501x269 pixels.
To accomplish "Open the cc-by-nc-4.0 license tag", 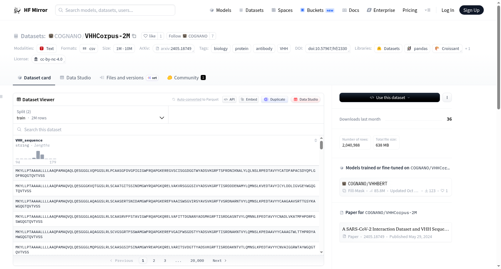I will [x=49, y=59].
